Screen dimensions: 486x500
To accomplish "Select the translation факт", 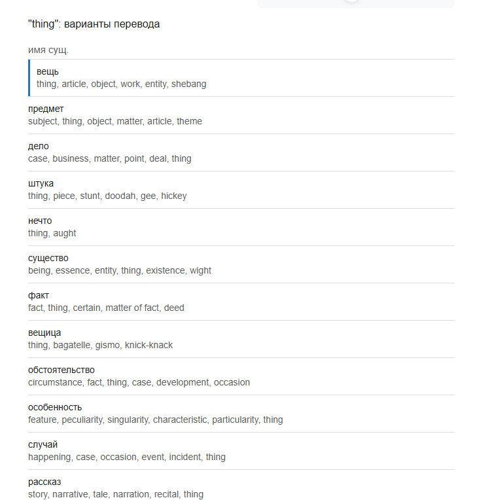I will tap(39, 295).
